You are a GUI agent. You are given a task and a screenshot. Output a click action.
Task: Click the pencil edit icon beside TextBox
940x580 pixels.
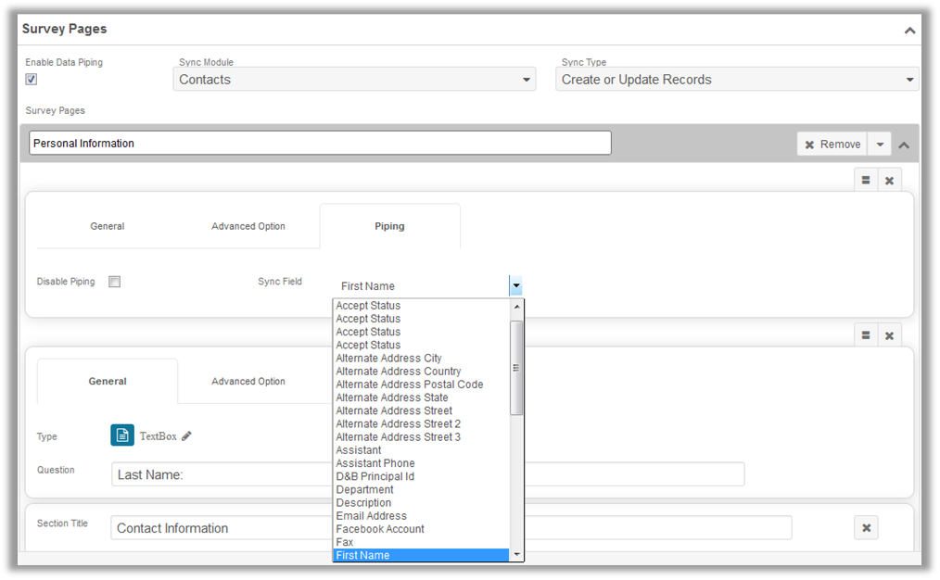click(186, 435)
